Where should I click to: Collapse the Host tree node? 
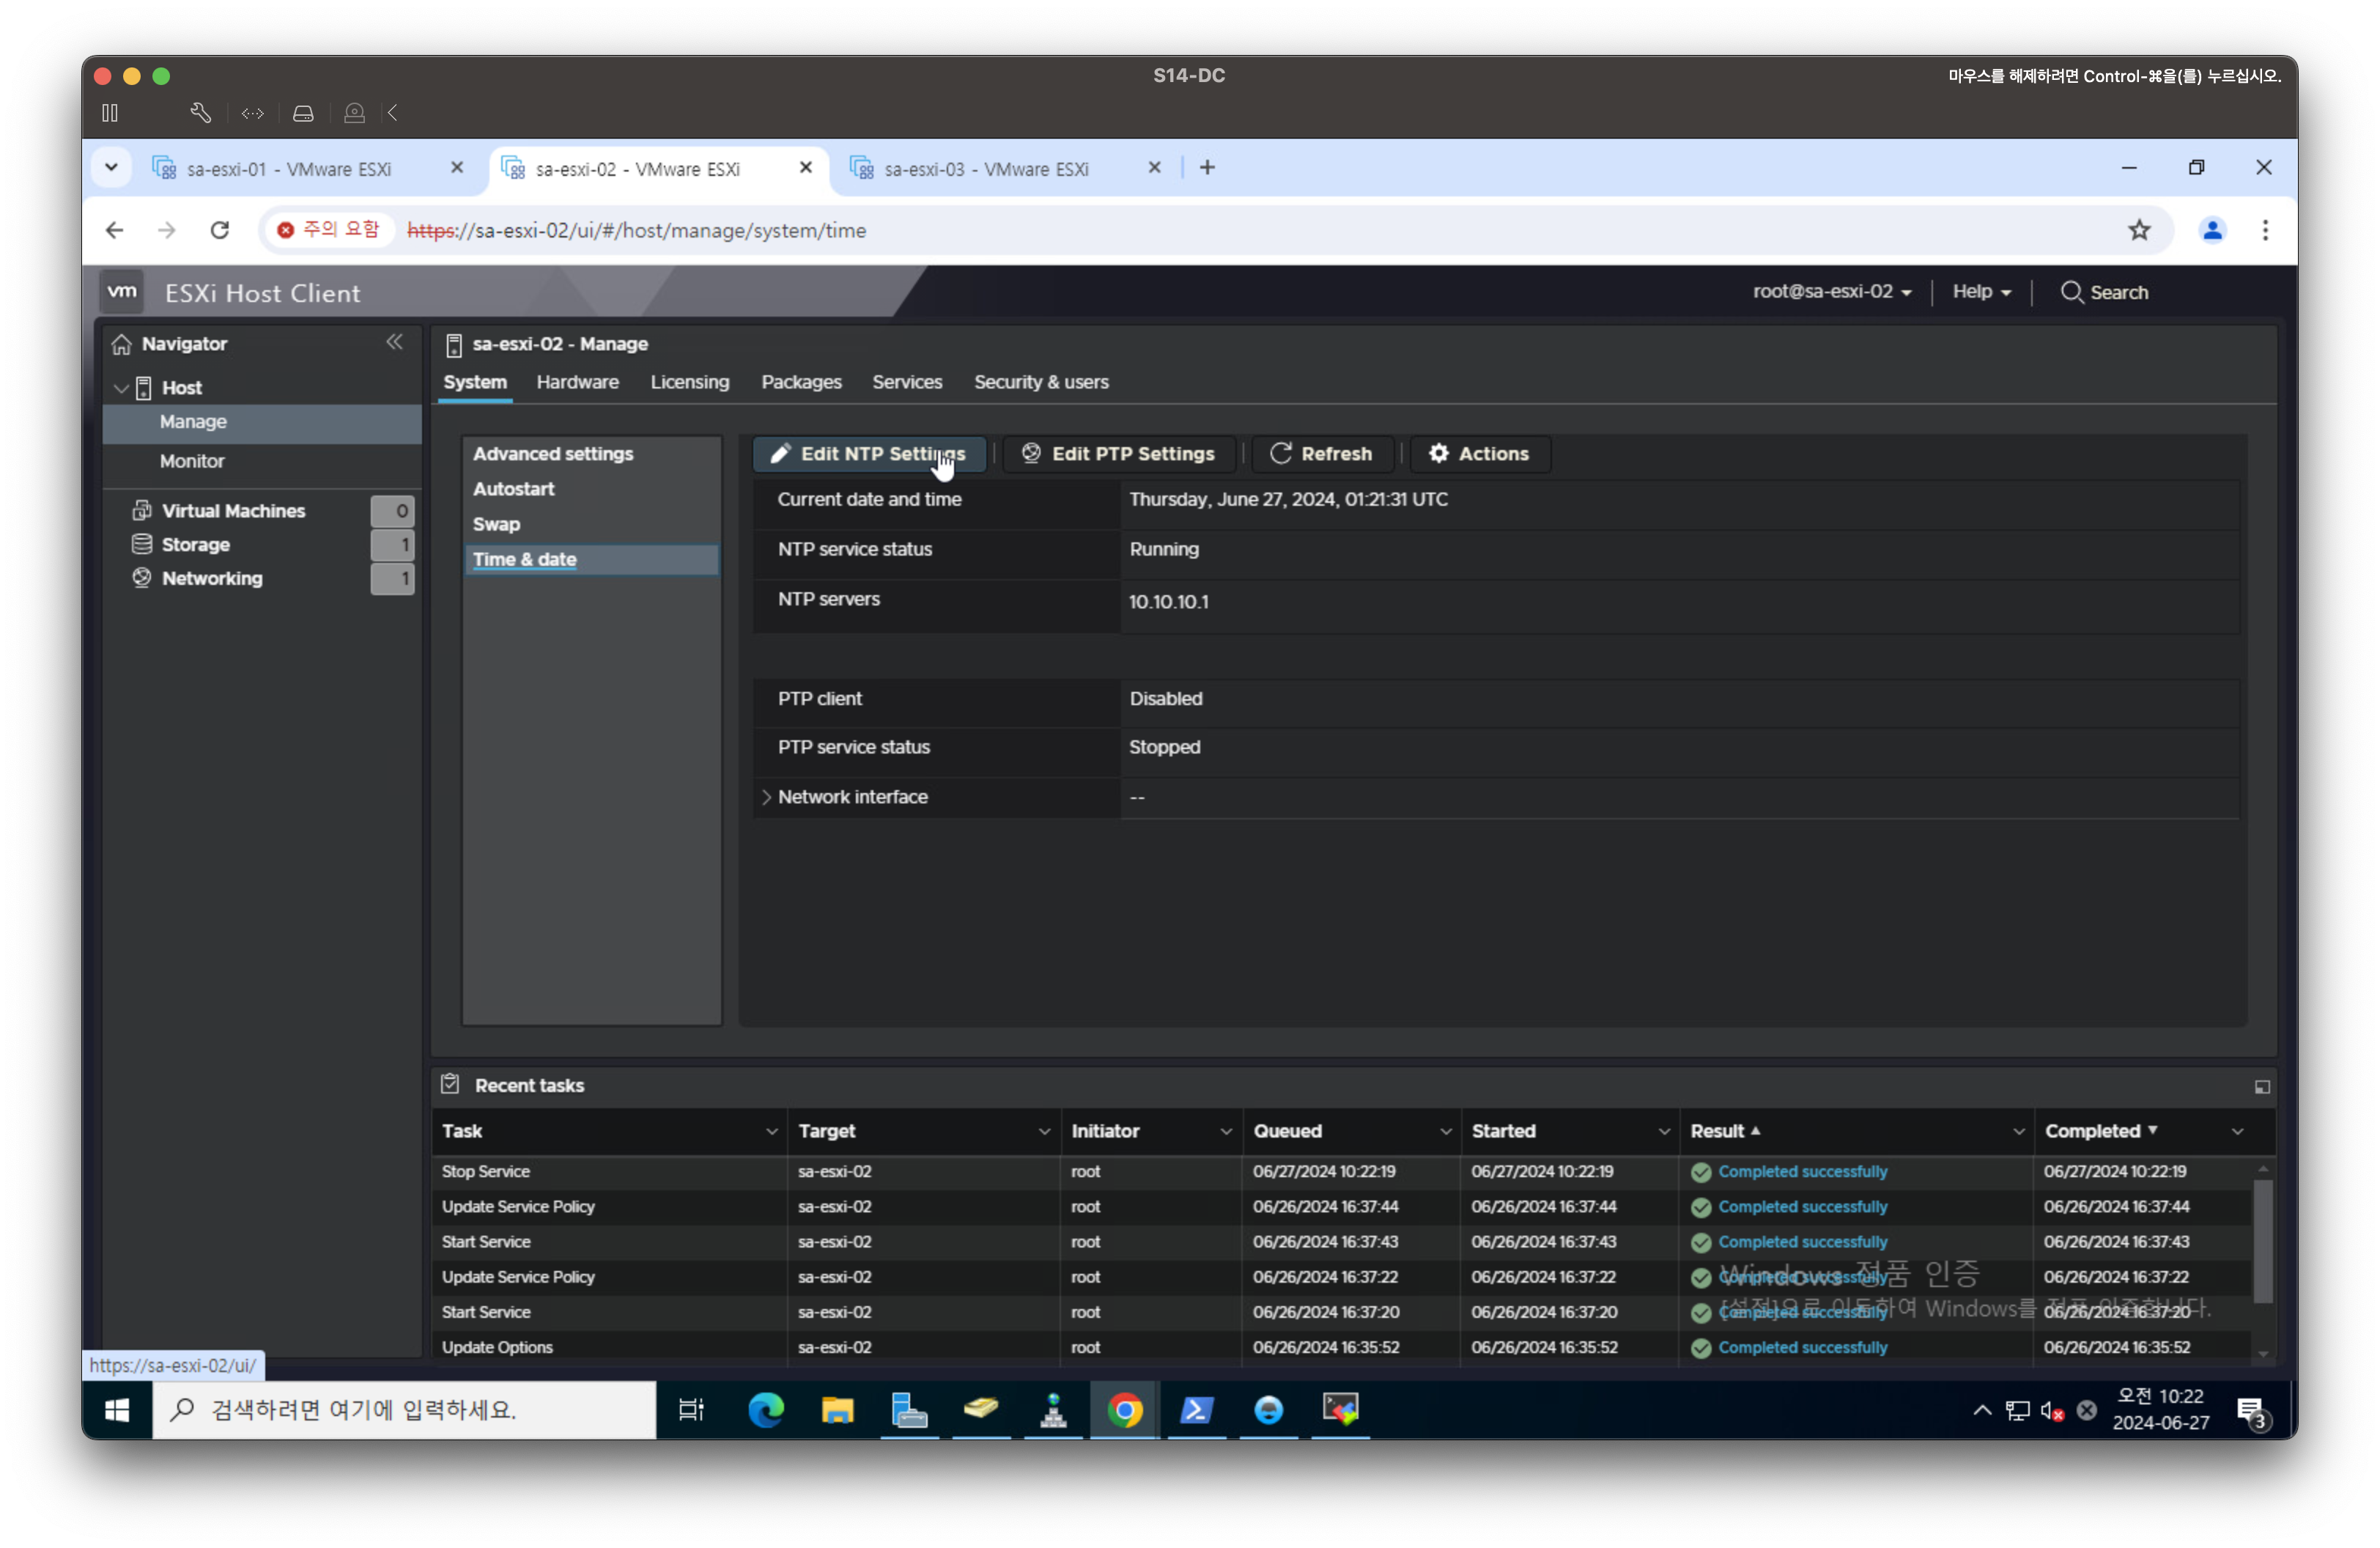(x=121, y=387)
